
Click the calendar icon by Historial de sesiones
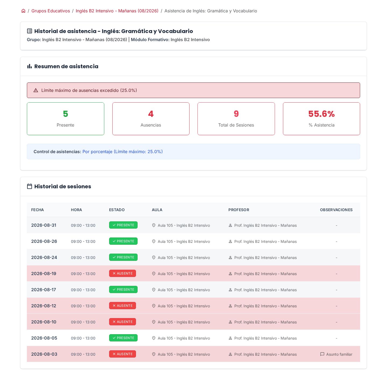click(30, 186)
